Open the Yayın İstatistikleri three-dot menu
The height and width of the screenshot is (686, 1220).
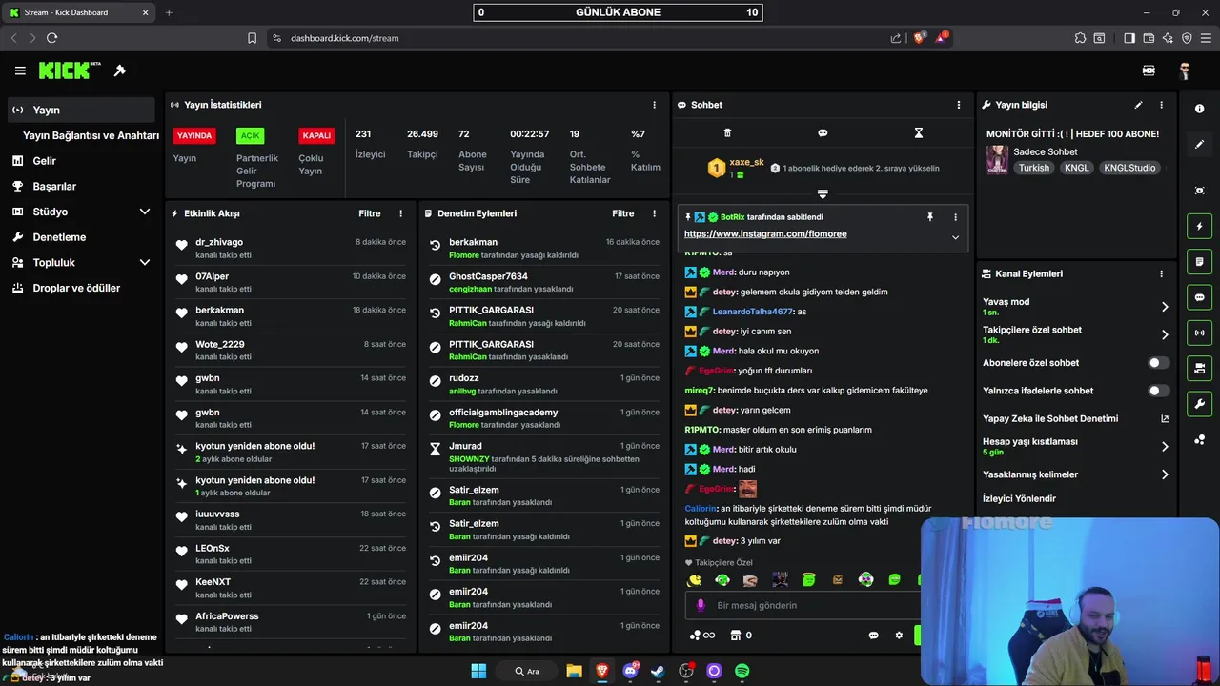click(x=654, y=105)
